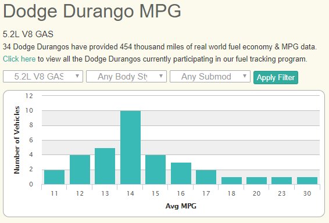The image size is (329, 223).
Task: Click the x-axis label '14'
Action: click(130, 193)
